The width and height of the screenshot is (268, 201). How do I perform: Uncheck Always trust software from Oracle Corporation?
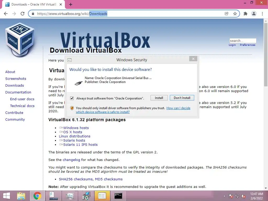[72, 98]
